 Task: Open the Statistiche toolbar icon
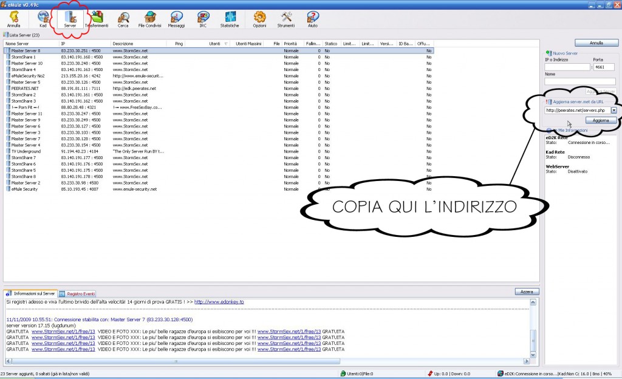[x=230, y=19]
